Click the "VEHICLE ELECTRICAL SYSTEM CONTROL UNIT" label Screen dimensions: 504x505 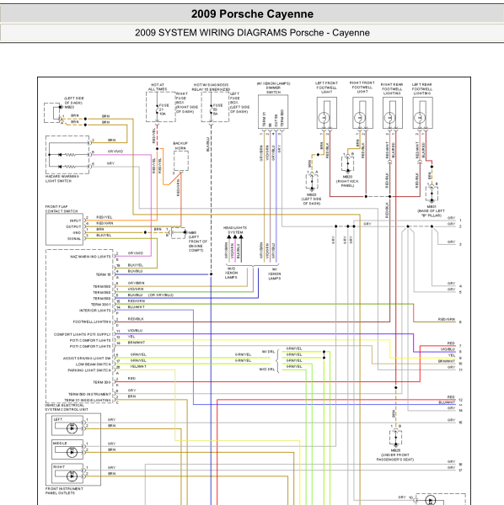tap(66, 407)
